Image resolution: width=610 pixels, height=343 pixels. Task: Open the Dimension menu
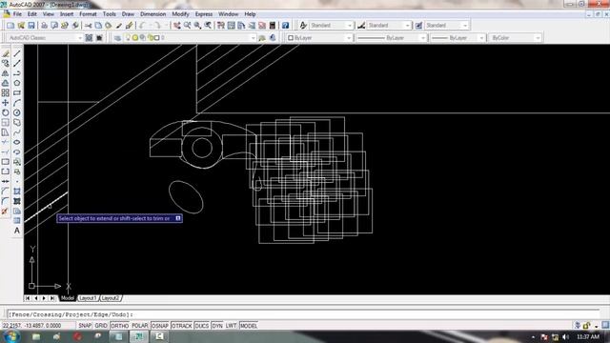click(152, 14)
